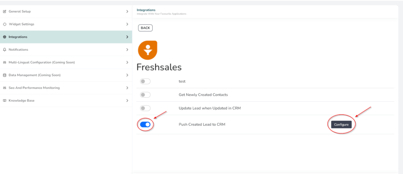The width and height of the screenshot is (403, 174).
Task: Go back with the BACK button
Action: pos(145,28)
